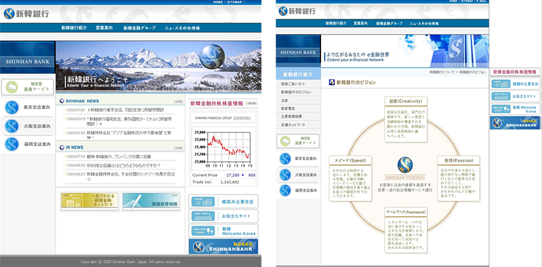This screenshot has height=267, width=542.
Task: Click the blue square icon before 新韓銀行のビジョン title
Action: (331, 82)
